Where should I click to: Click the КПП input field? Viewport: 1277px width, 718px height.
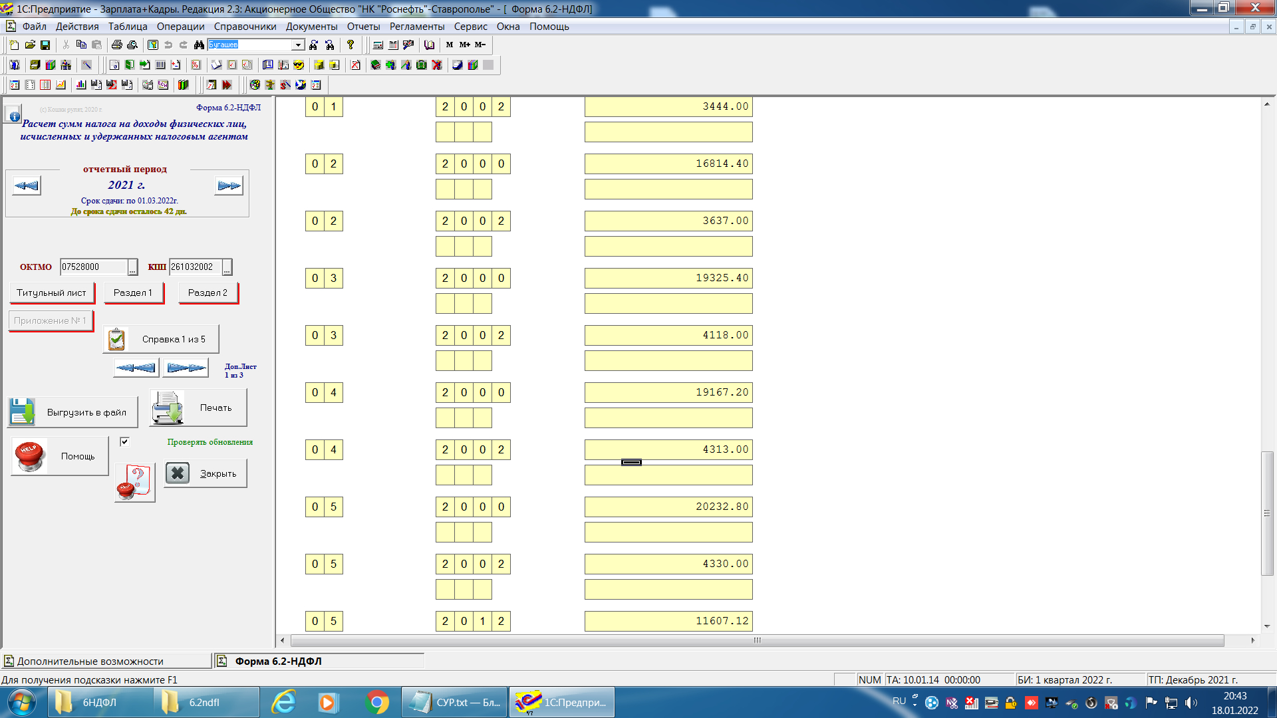click(x=196, y=267)
